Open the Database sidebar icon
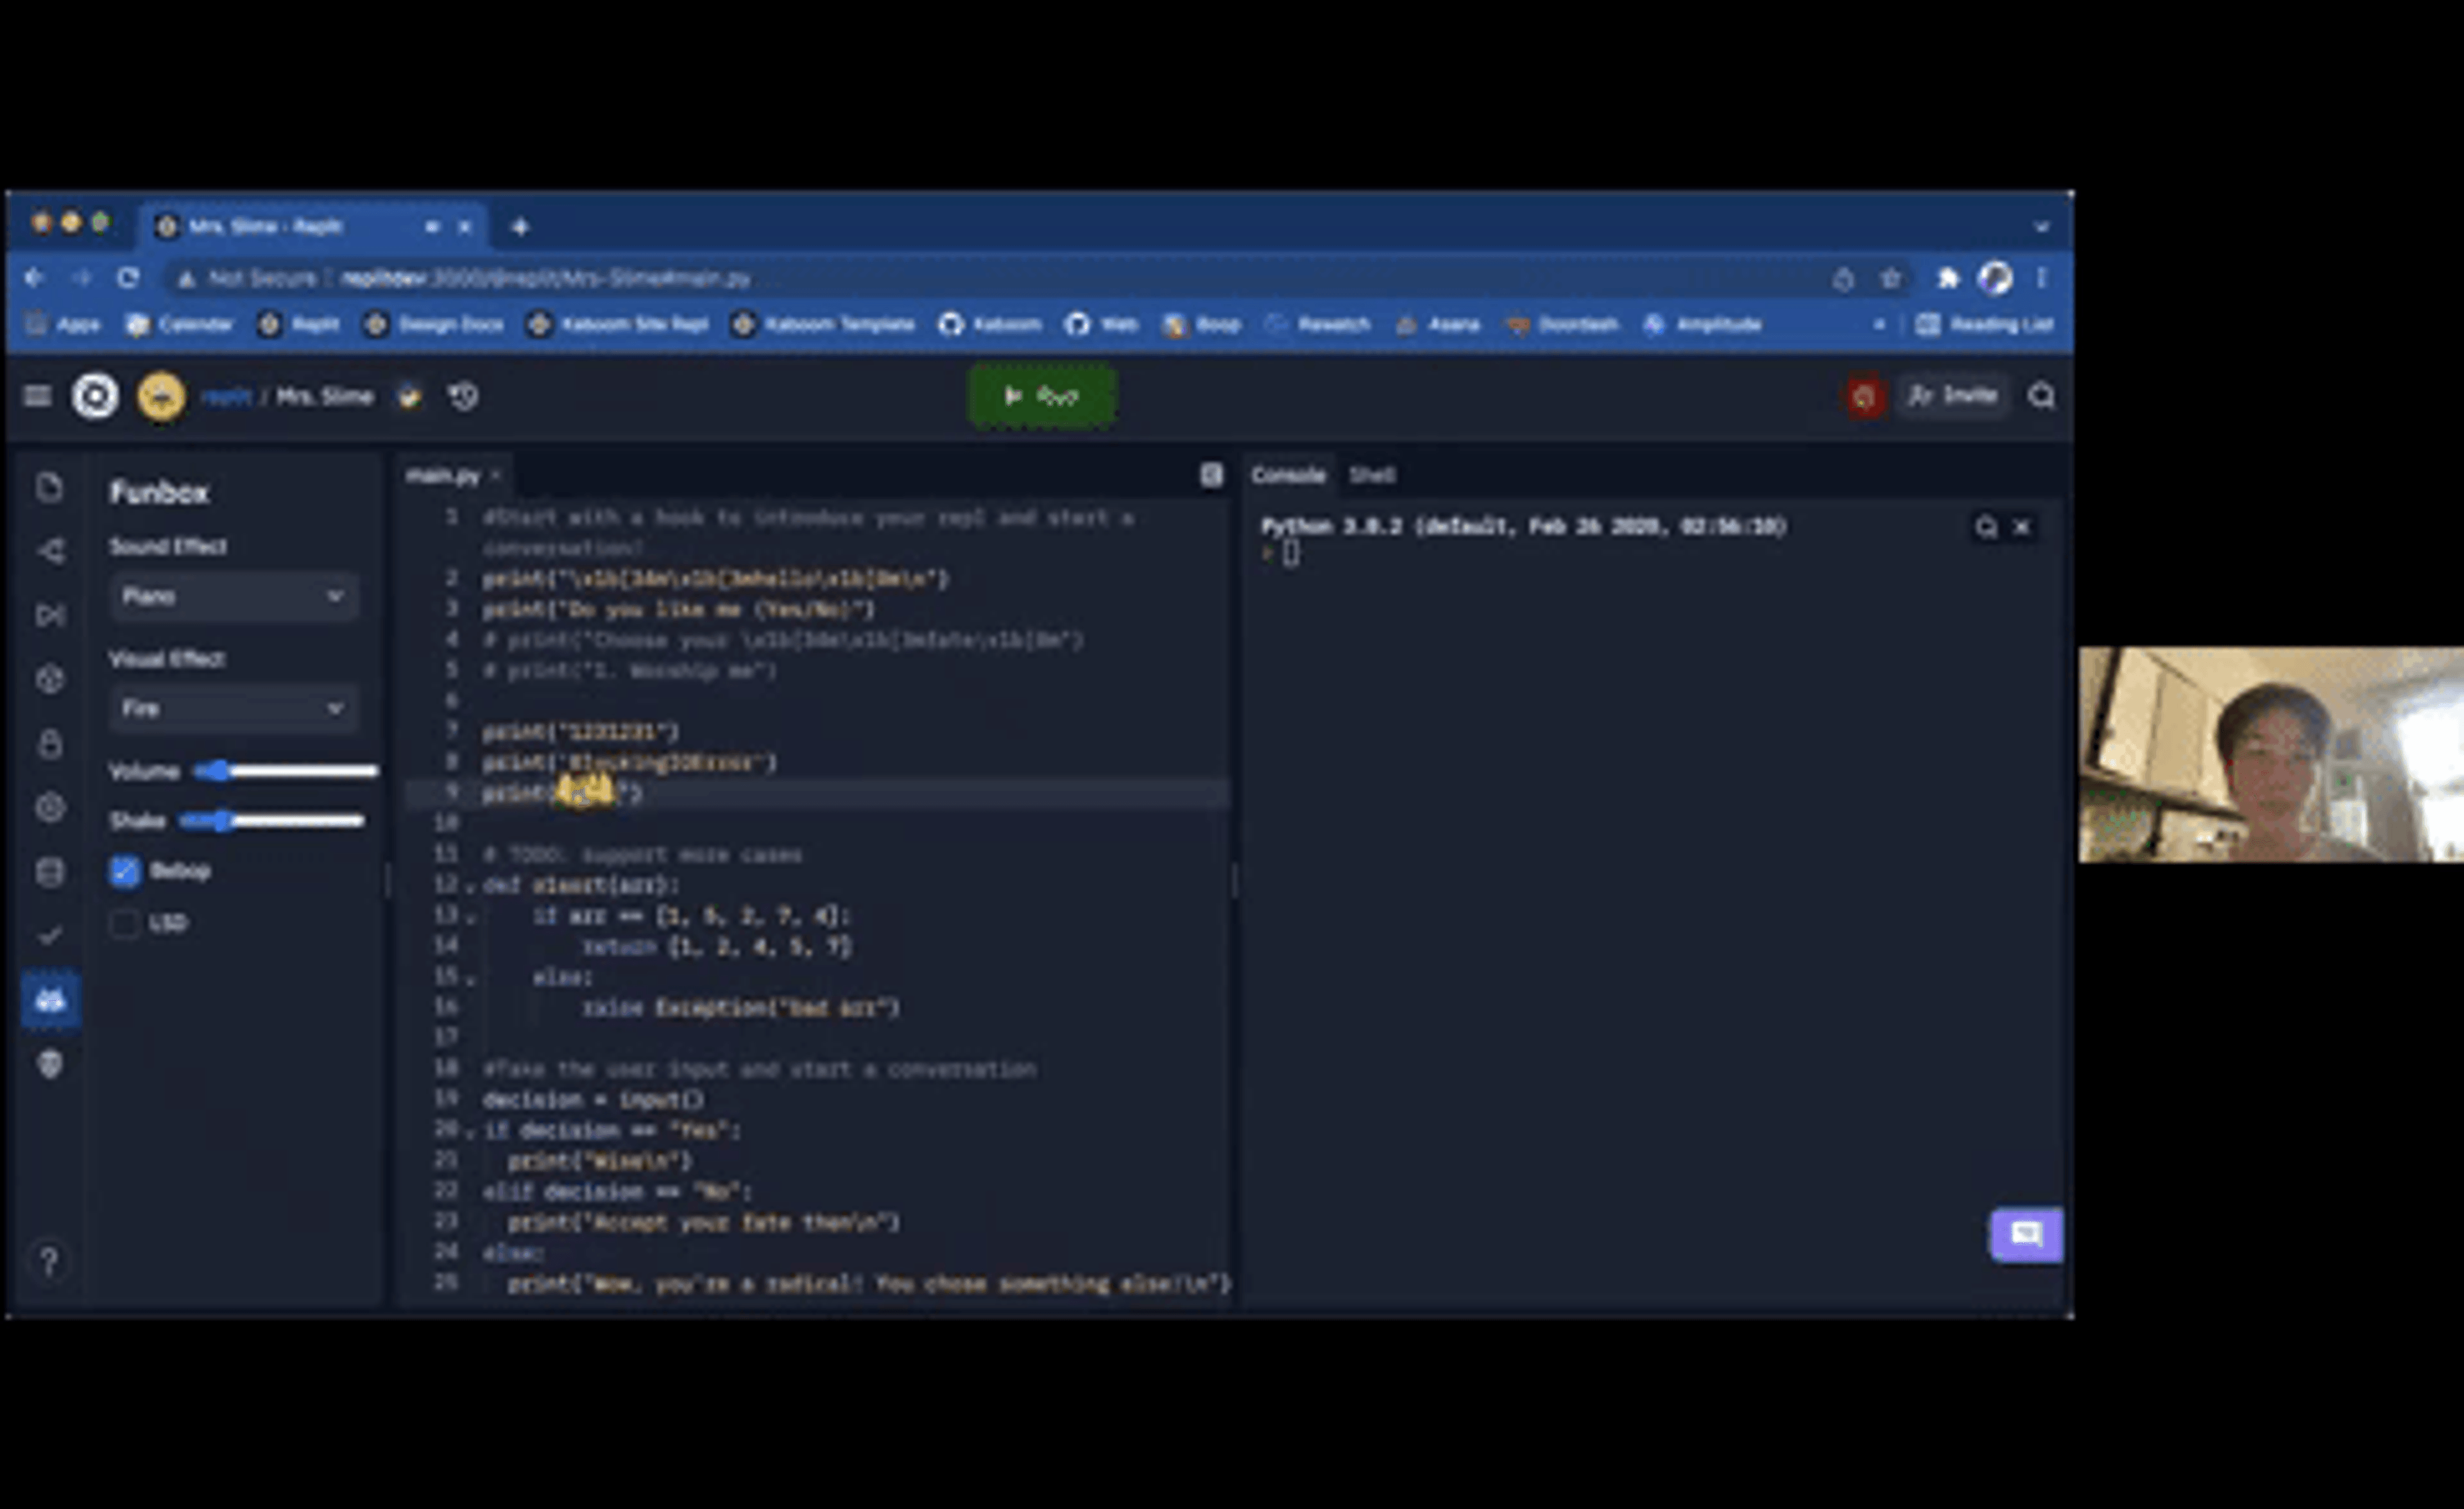Viewport: 2464px width, 1509px height. pos(50,872)
